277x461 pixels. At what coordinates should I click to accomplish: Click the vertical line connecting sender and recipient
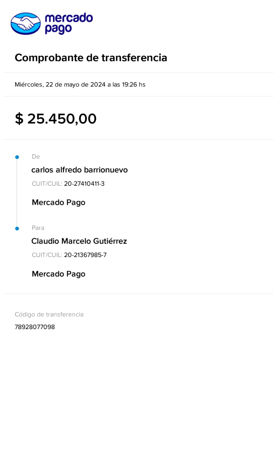pos(17,193)
